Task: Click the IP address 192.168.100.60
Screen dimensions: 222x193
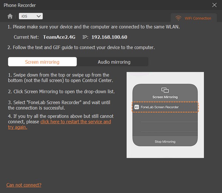Action: 109,37
